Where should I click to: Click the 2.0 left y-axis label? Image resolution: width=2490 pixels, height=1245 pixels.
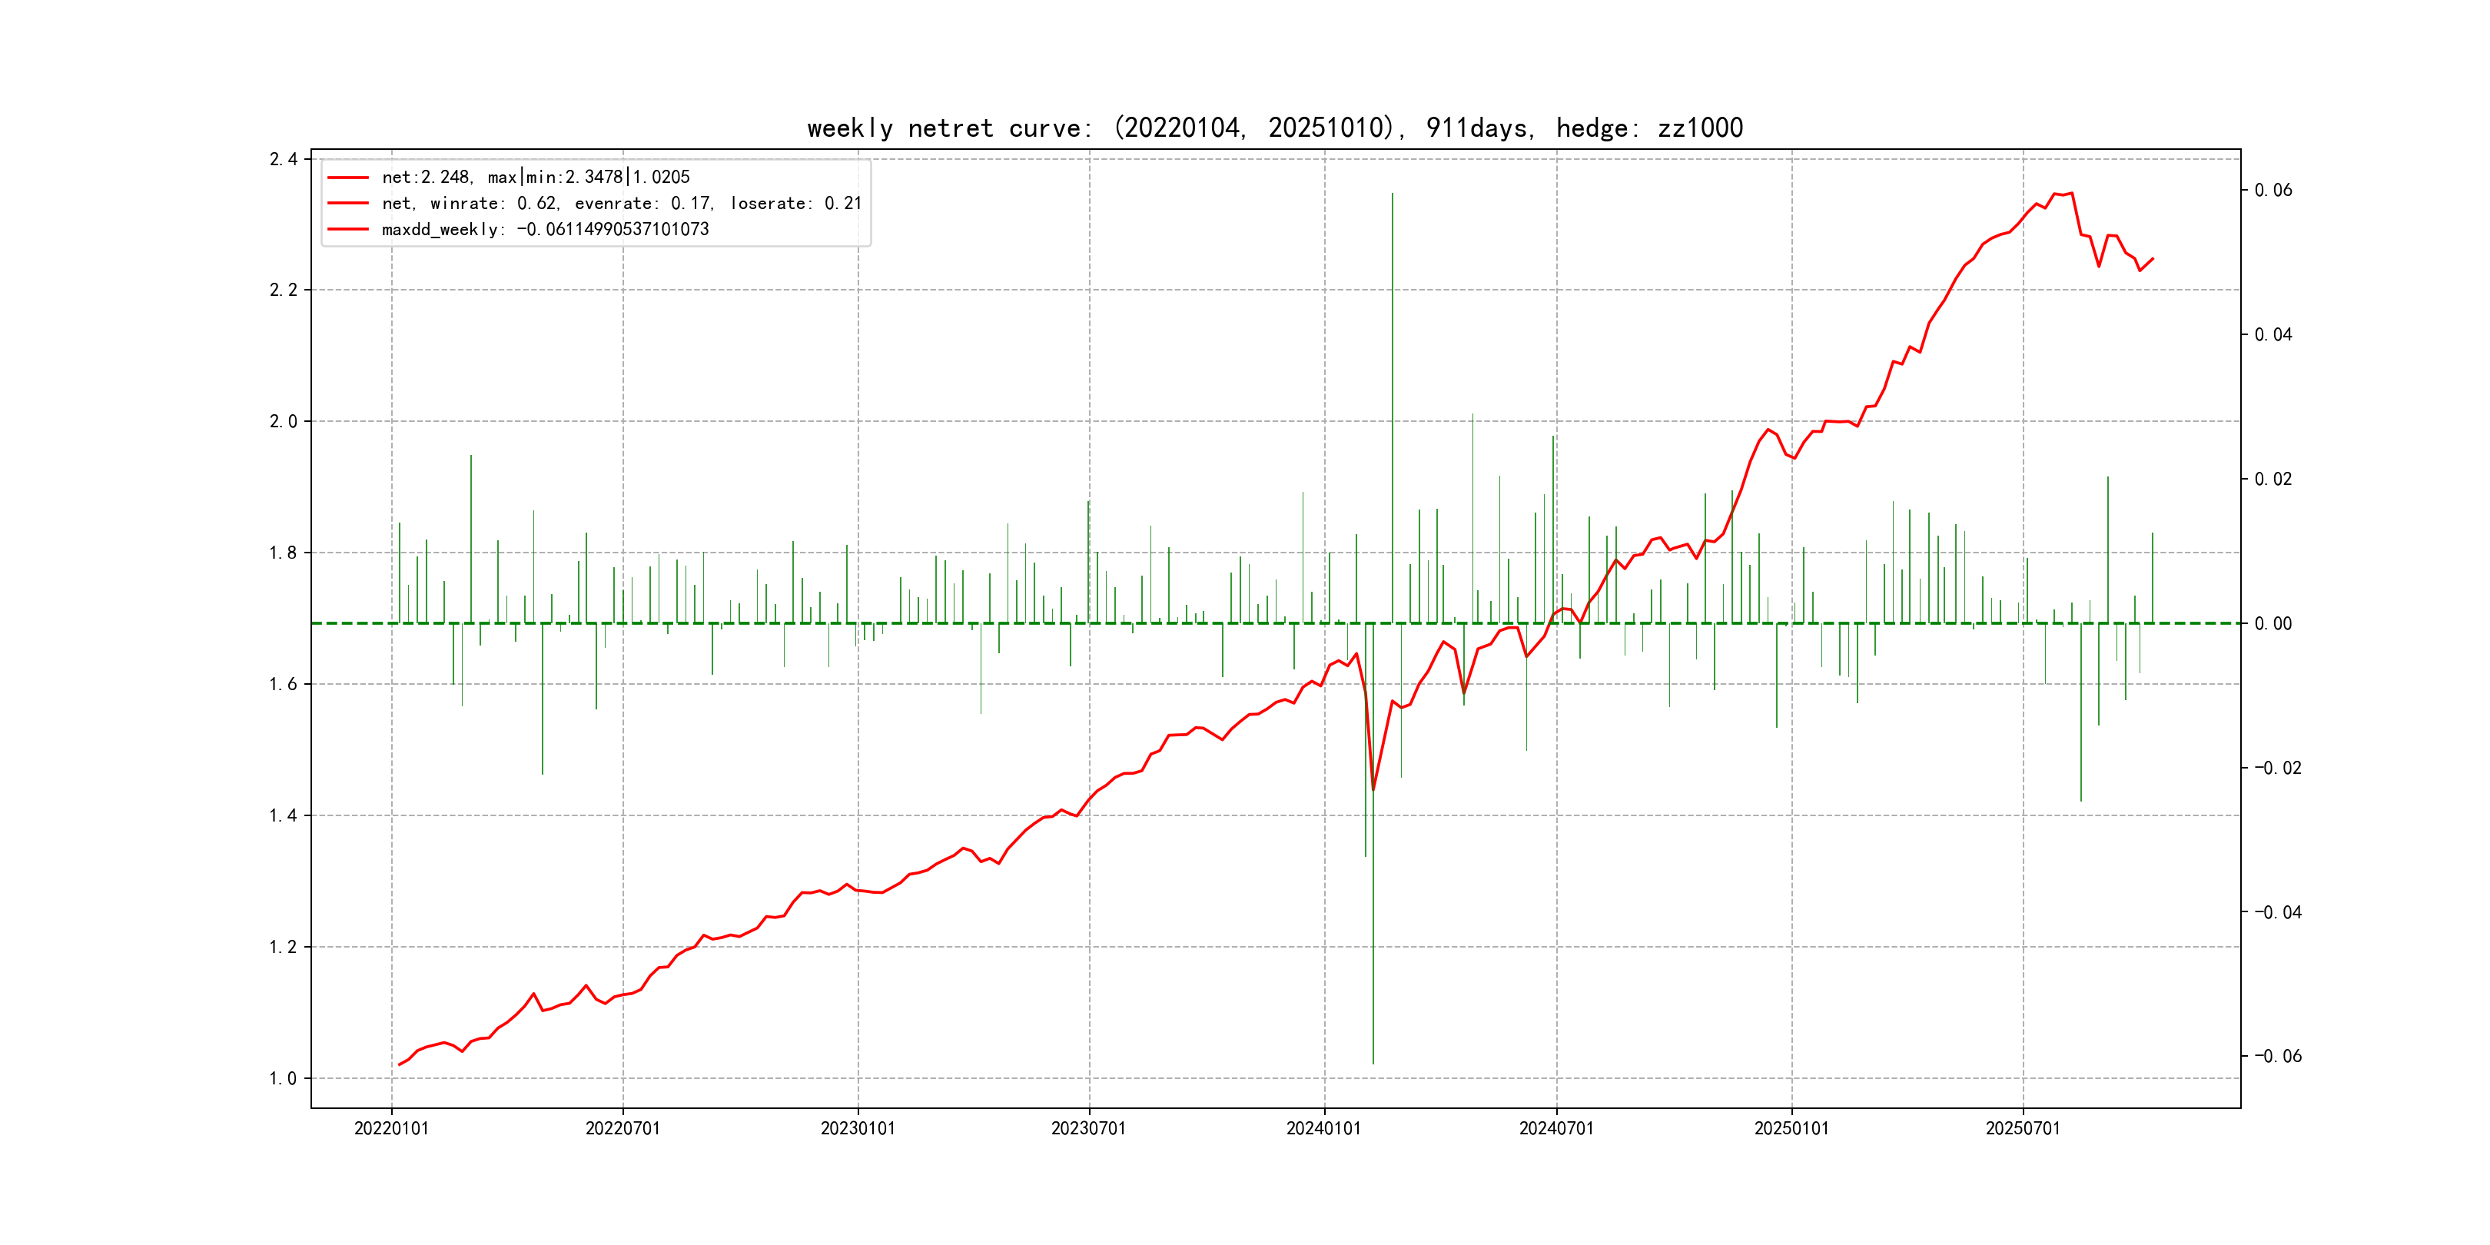284,423
